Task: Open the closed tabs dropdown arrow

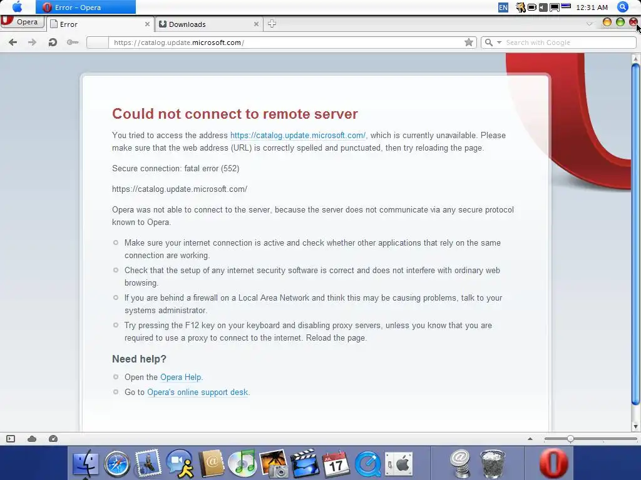Action: 589,24
